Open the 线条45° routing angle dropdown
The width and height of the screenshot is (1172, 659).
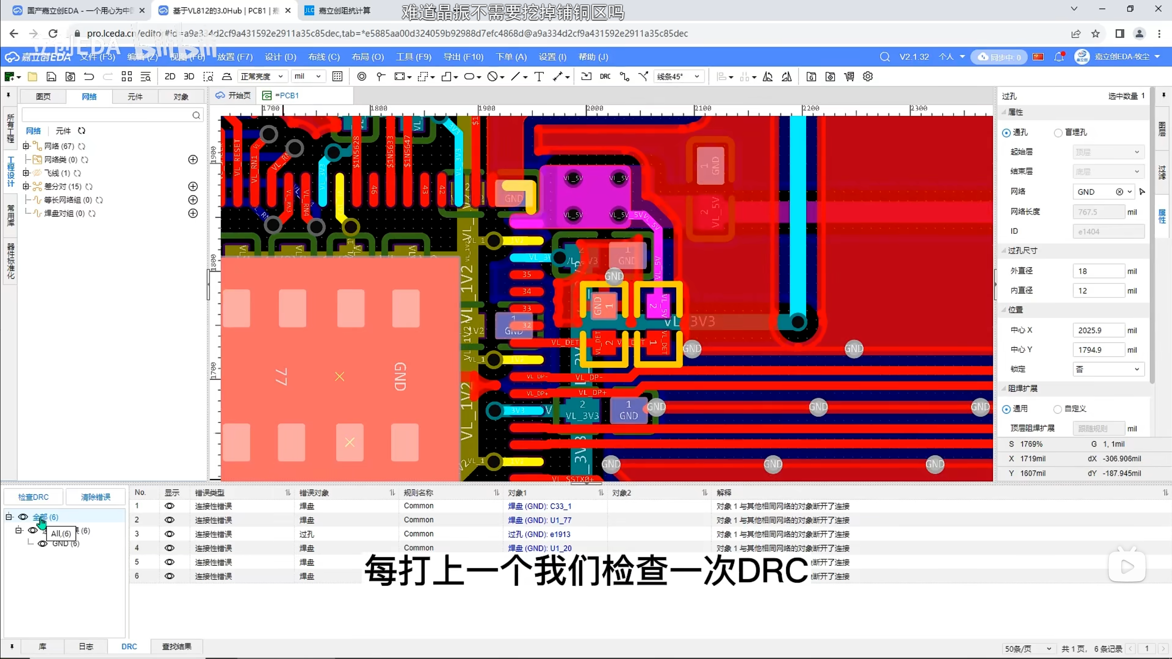coord(678,76)
